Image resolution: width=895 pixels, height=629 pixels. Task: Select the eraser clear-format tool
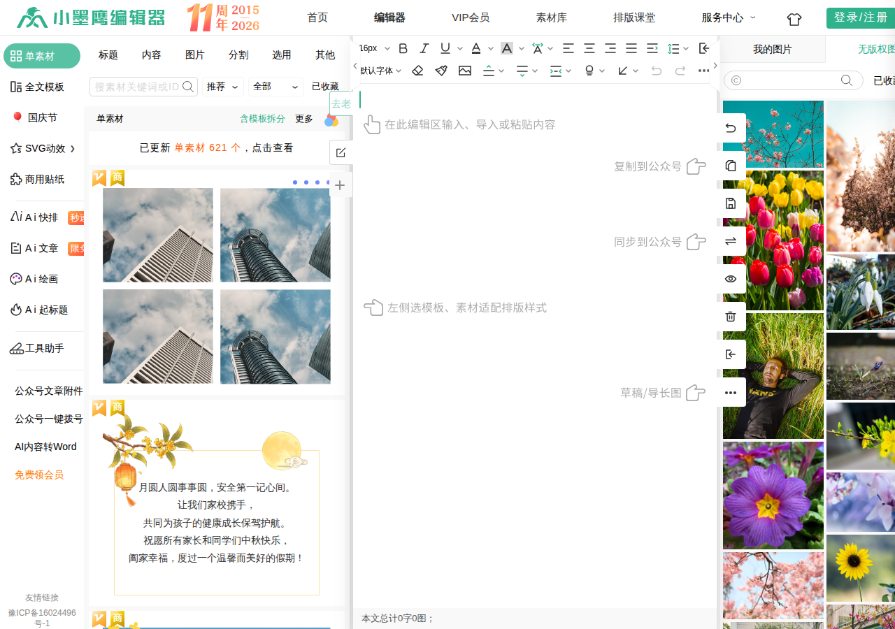pyautogui.click(x=417, y=71)
